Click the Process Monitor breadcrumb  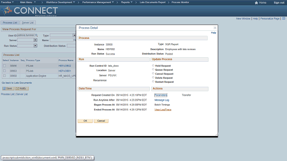[x=180, y=2]
